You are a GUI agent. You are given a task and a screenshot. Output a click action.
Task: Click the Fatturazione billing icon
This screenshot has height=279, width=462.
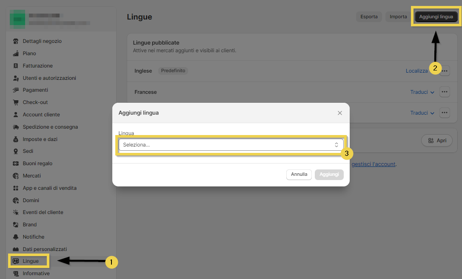(16, 66)
